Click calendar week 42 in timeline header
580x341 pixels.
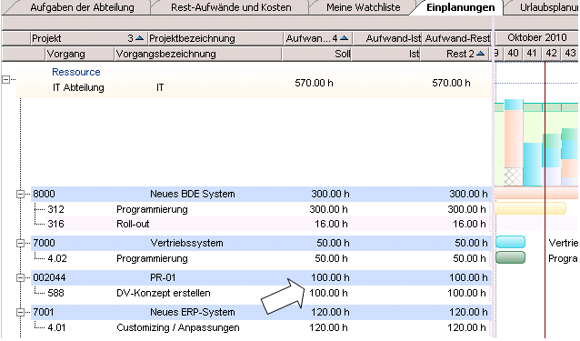[551, 54]
